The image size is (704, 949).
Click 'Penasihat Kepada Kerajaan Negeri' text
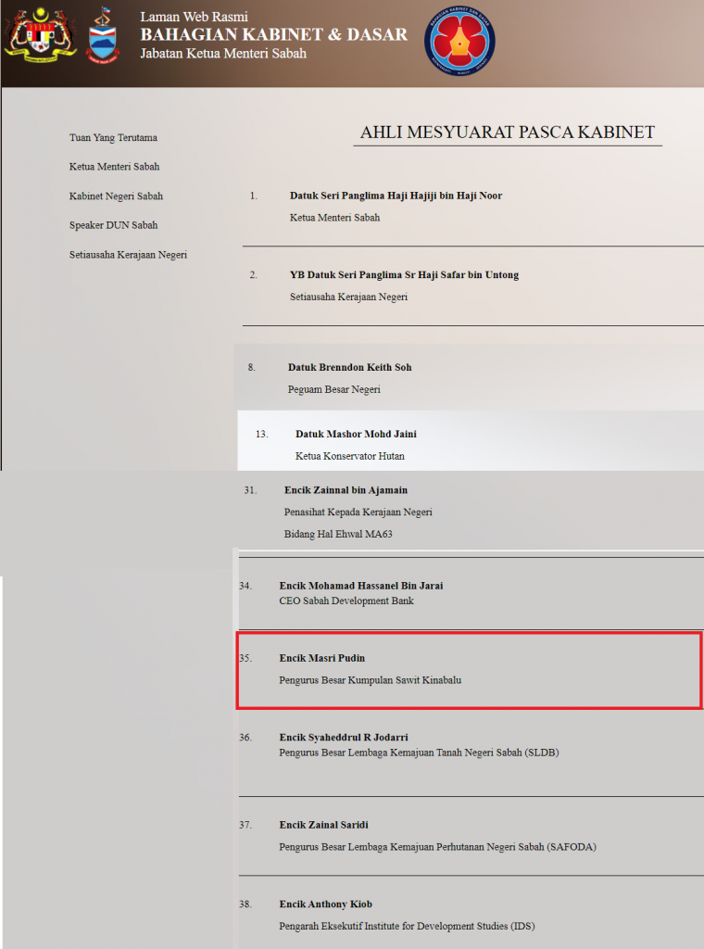(x=358, y=512)
